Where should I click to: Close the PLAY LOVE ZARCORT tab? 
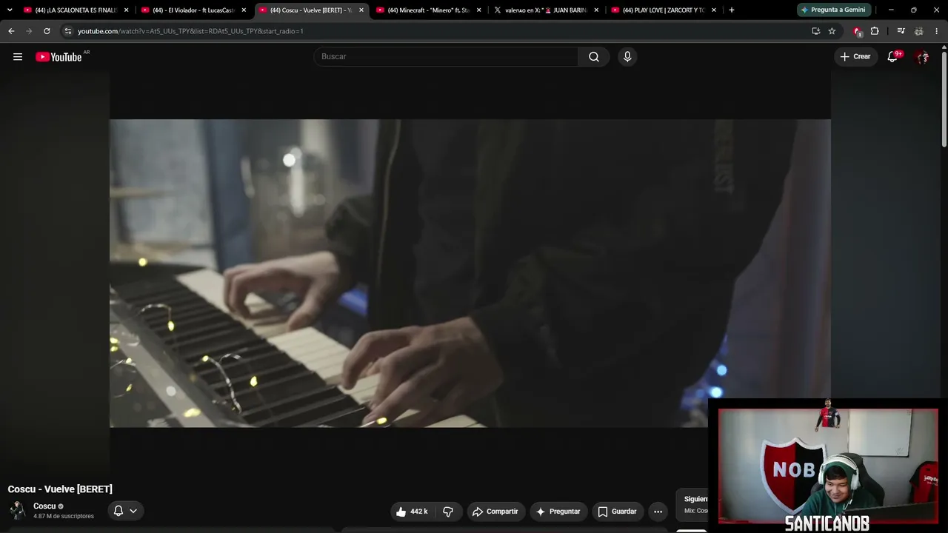point(714,10)
